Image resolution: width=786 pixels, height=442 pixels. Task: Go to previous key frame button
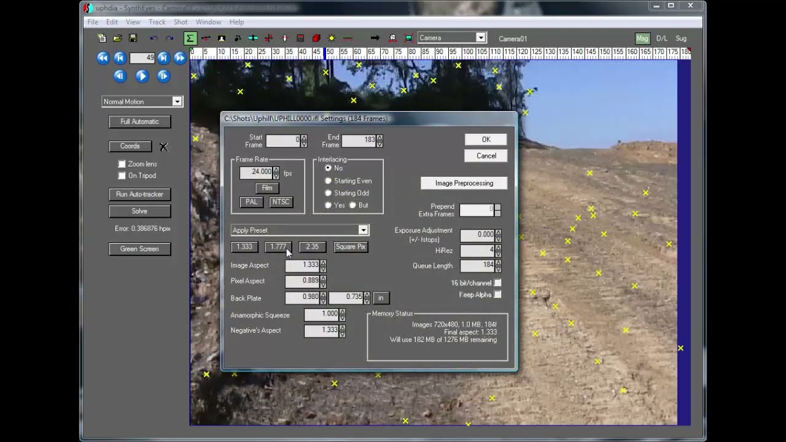tap(120, 58)
